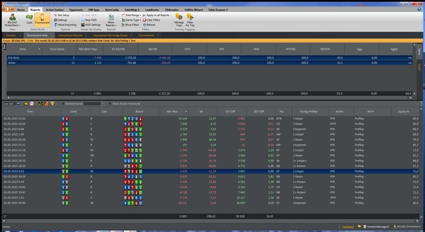Viewport: 425px width, 232px height.
Task: Click Stop HUD
Action: pyautogui.click(x=89, y=20)
